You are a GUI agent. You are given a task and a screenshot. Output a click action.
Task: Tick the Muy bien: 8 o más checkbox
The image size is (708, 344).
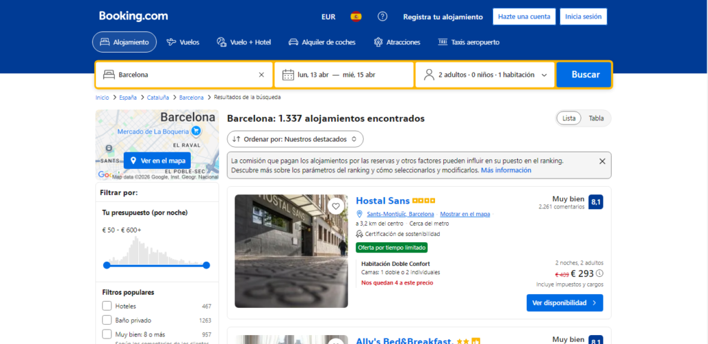coord(107,334)
